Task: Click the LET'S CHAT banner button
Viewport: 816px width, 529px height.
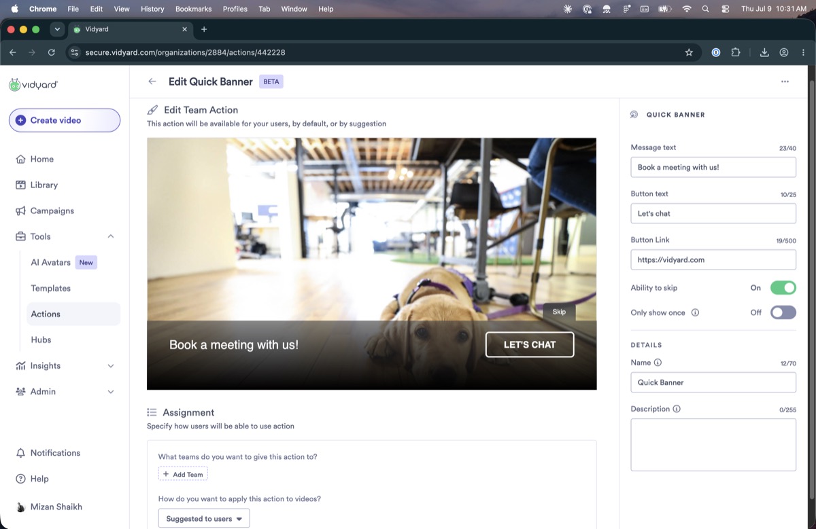Action: point(530,344)
